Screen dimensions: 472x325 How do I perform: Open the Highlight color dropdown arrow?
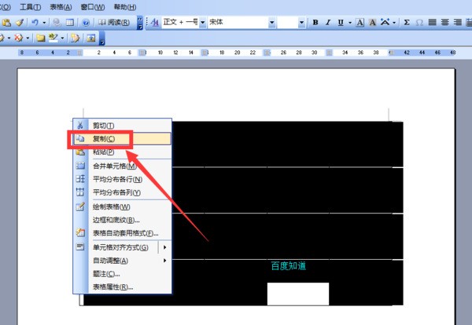click(x=62, y=38)
